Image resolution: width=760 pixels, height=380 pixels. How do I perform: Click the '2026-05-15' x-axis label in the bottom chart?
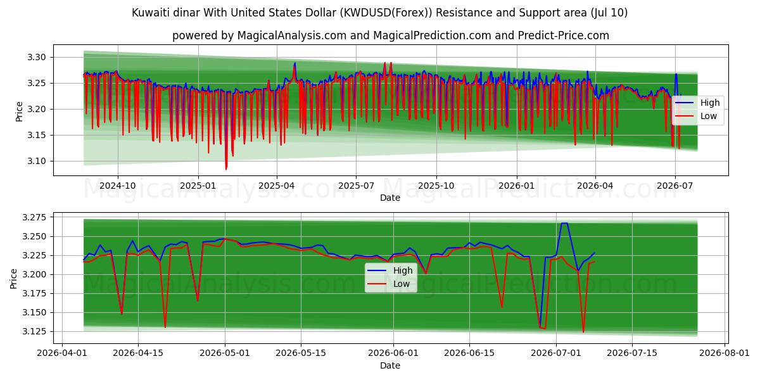click(302, 354)
